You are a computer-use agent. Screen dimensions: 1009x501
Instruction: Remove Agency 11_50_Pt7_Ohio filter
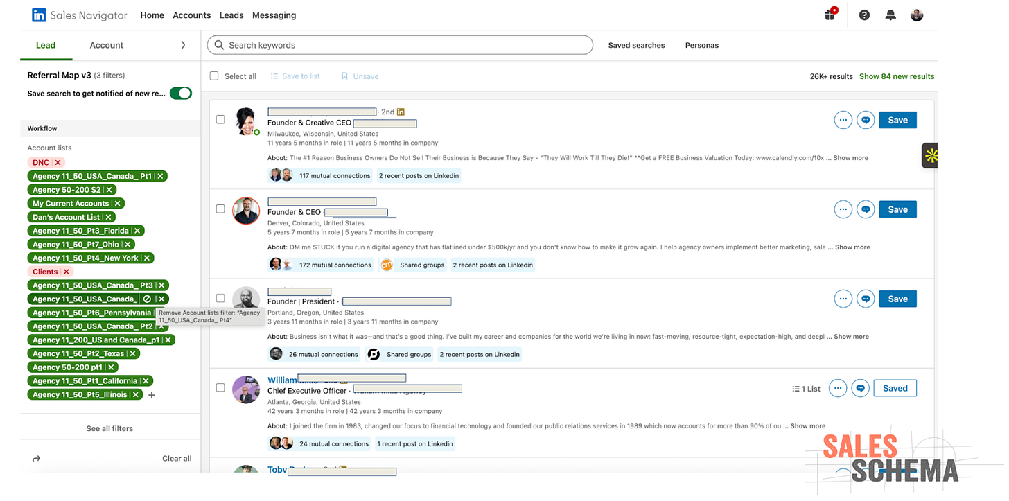pyautogui.click(x=128, y=245)
